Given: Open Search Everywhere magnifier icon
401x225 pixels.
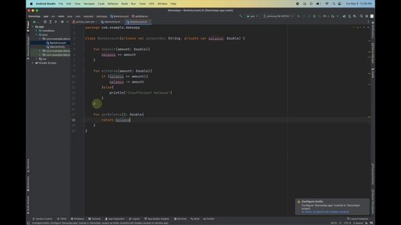Looking at the screenshot, I should pos(362,16).
